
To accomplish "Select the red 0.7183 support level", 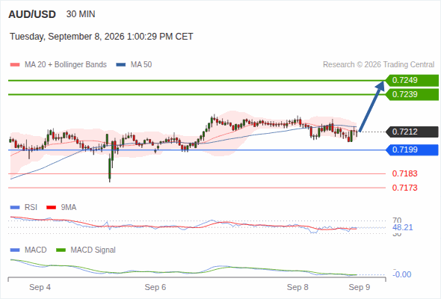I will coord(404,174).
